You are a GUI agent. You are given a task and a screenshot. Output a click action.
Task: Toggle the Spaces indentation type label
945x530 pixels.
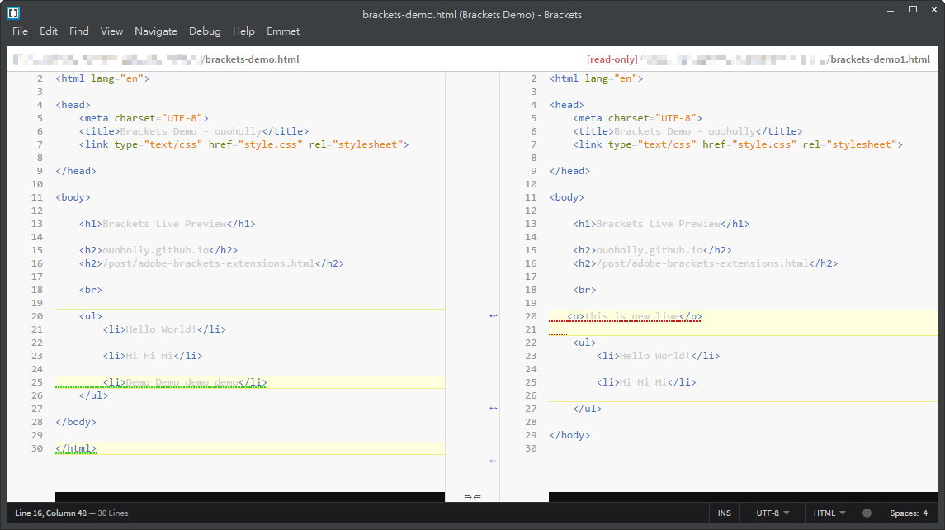pyautogui.click(x=904, y=513)
